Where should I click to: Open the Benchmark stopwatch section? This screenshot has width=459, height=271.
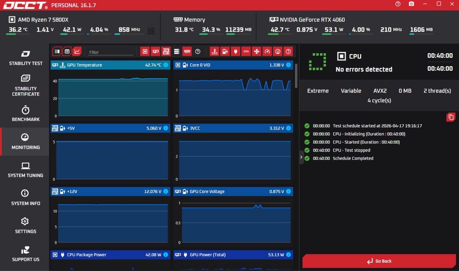point(25,113)
